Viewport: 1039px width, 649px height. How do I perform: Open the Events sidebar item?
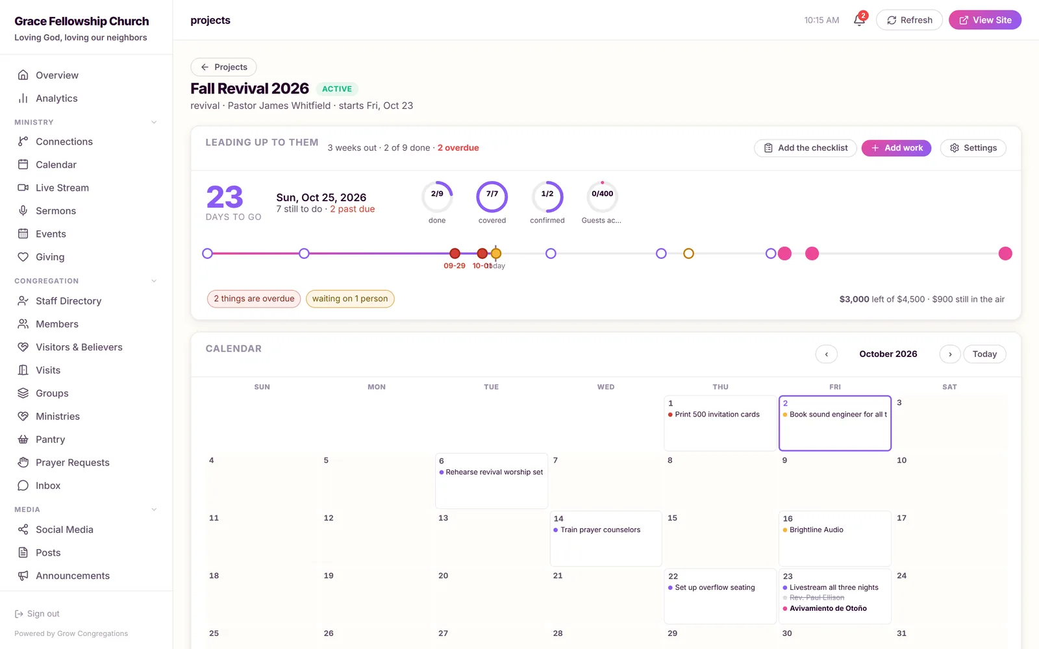point(86,234)
